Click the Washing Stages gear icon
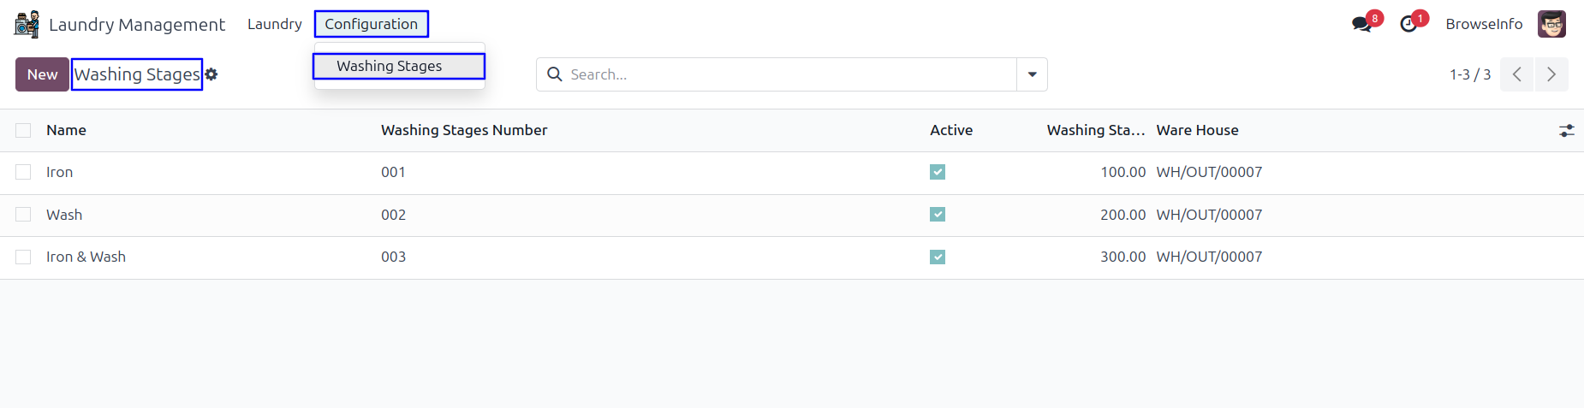This screenshot has height=408, width=1584. tap(211, 74)
